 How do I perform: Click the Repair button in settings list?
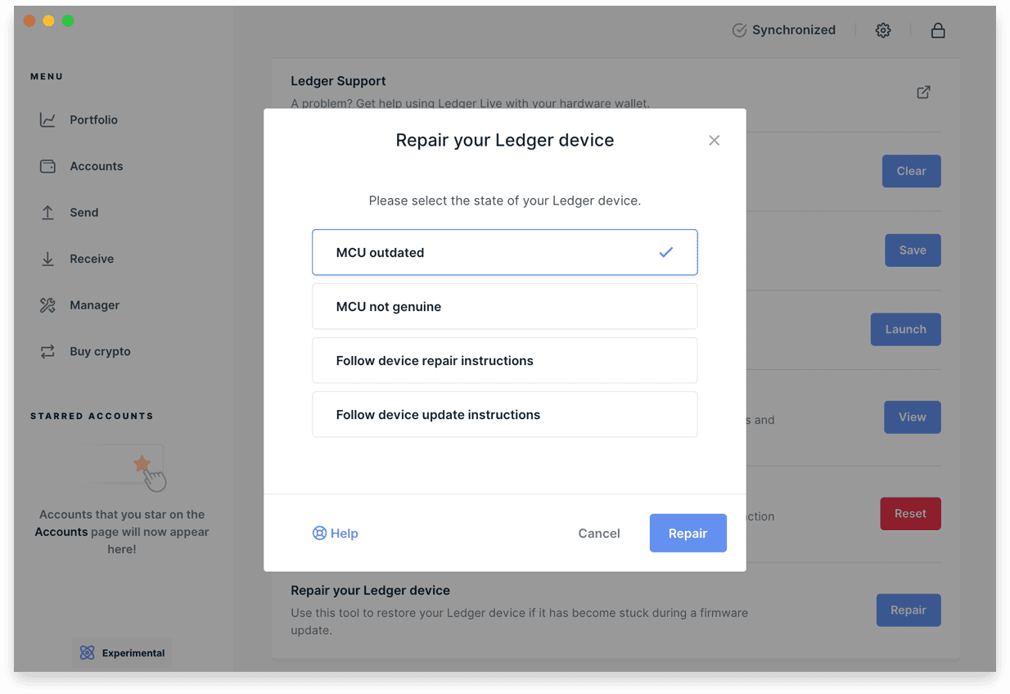tap(909, 611)
